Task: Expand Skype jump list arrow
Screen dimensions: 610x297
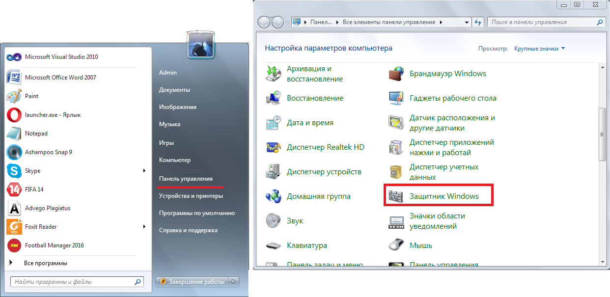Action: 144,171
